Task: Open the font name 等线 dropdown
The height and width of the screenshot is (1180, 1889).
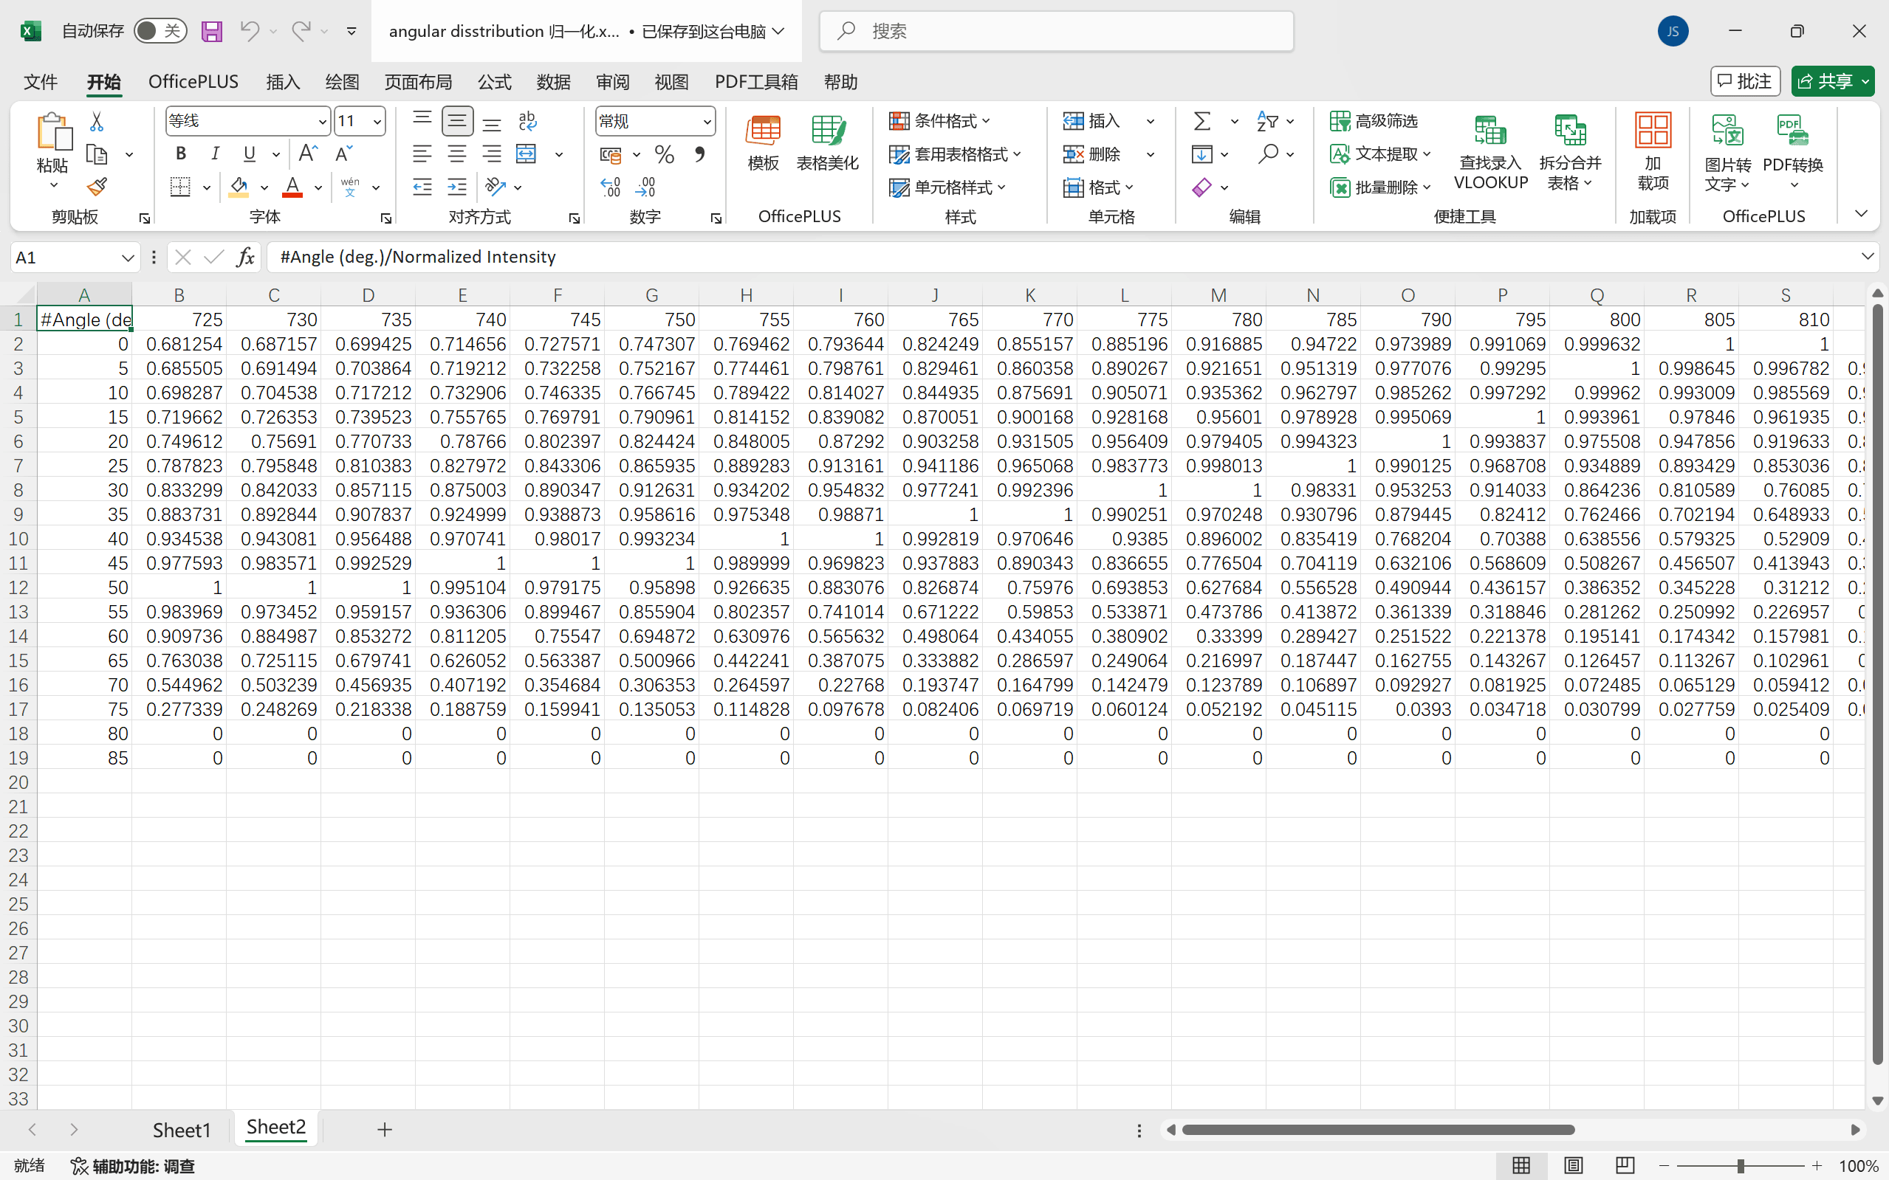Action: point(322,122)
